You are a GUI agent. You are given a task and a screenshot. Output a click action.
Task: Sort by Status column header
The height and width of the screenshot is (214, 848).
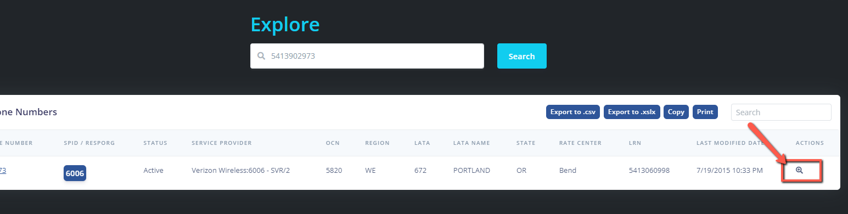(x=155, y=143)
